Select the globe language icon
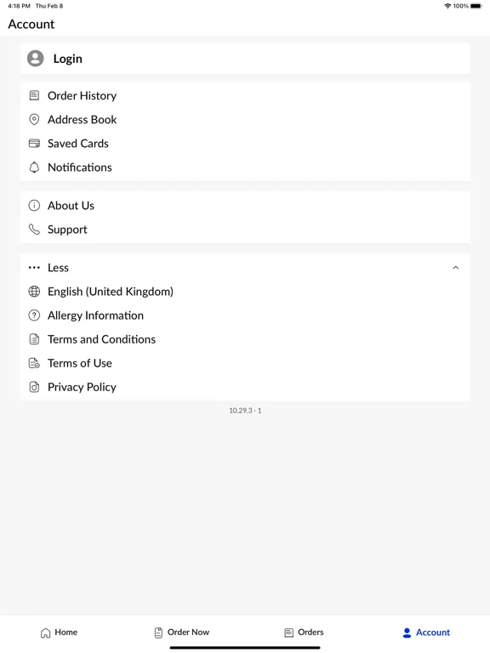This screenshot has width=490, height=653. coord(34,292)
